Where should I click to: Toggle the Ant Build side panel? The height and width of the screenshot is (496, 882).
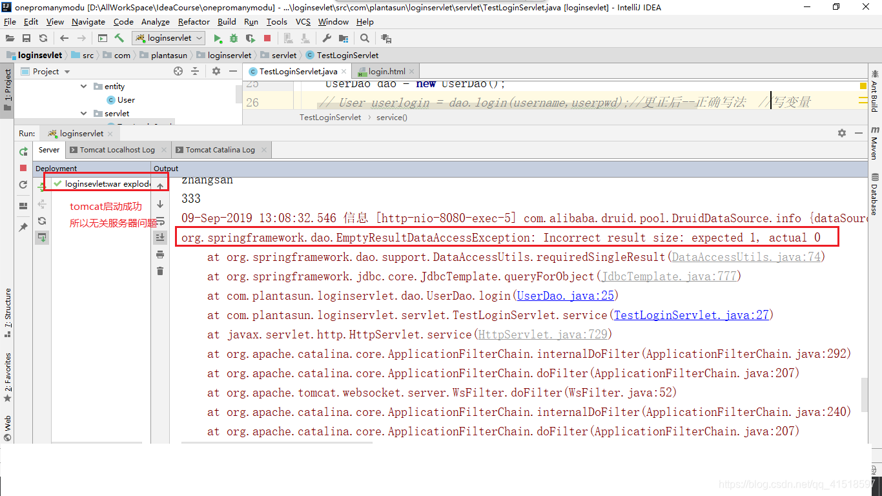[874, 90]
